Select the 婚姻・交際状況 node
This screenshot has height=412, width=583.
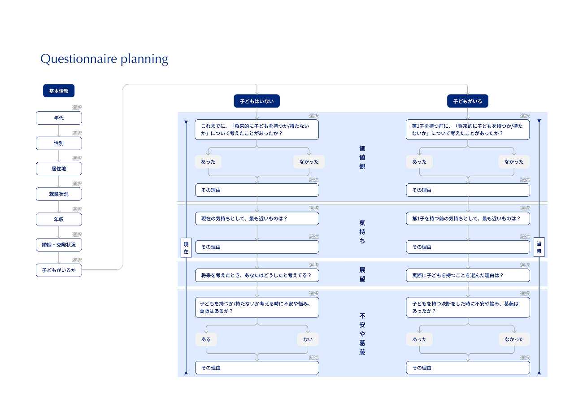(x=59, y=245)
